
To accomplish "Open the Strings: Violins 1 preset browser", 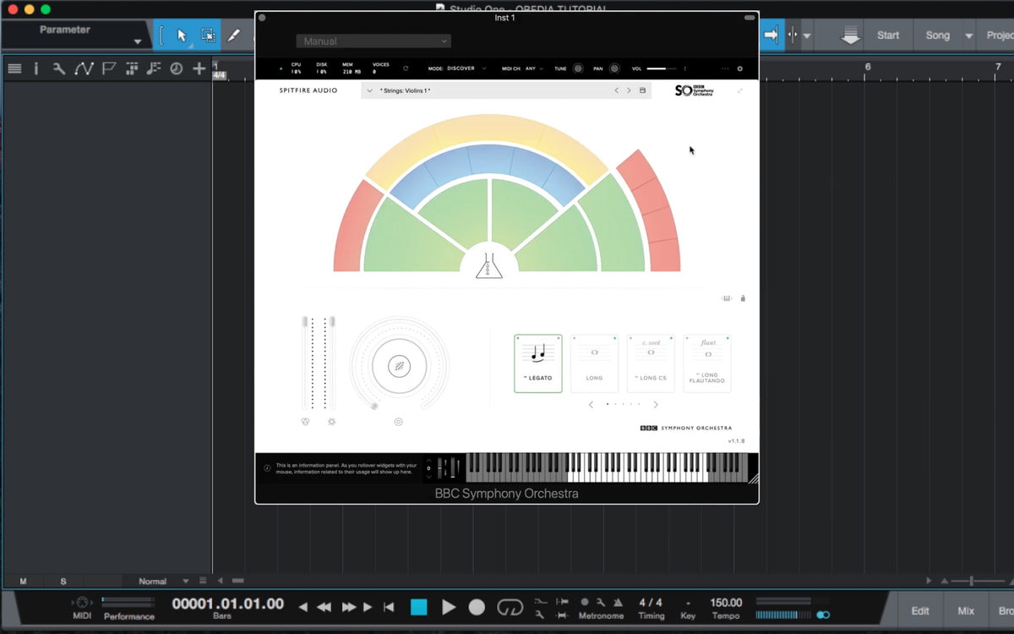I will pyautogui.click(x=406, y=90).
